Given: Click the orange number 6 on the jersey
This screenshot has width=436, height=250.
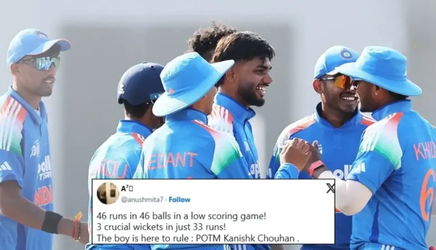Looking at the screenshot, I should click(427, 195).
